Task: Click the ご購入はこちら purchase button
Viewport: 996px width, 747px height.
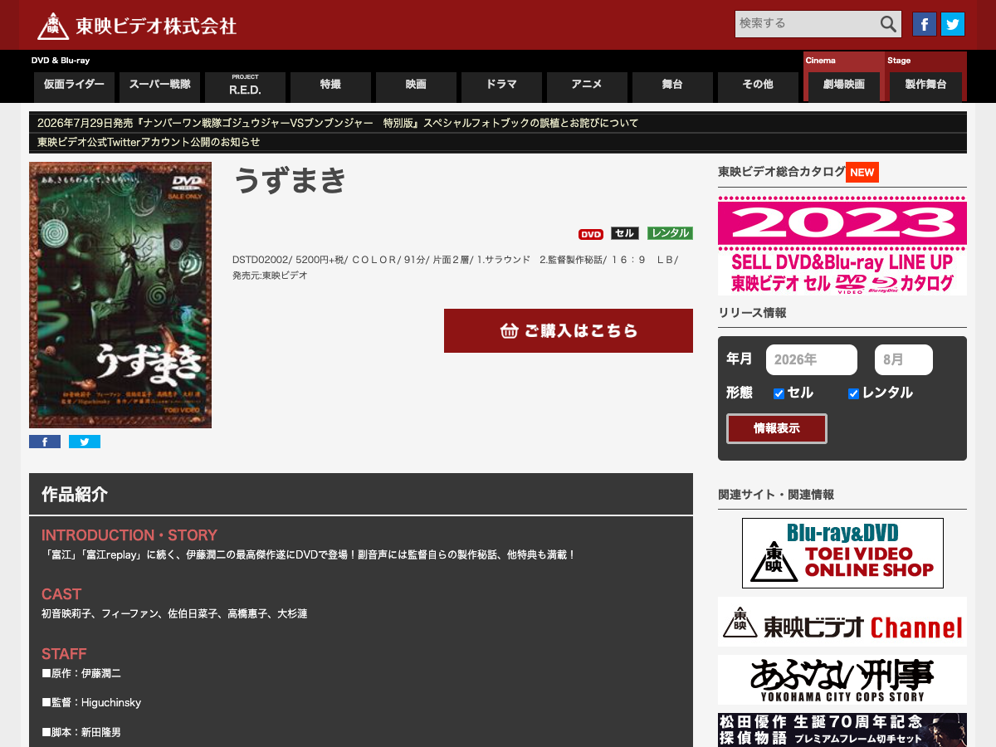Action: 569,330
